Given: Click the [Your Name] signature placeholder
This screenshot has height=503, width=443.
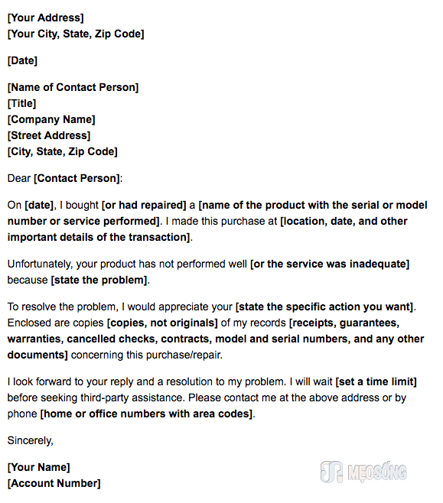Looking at the screenshot, I should (x=38, y=467).
